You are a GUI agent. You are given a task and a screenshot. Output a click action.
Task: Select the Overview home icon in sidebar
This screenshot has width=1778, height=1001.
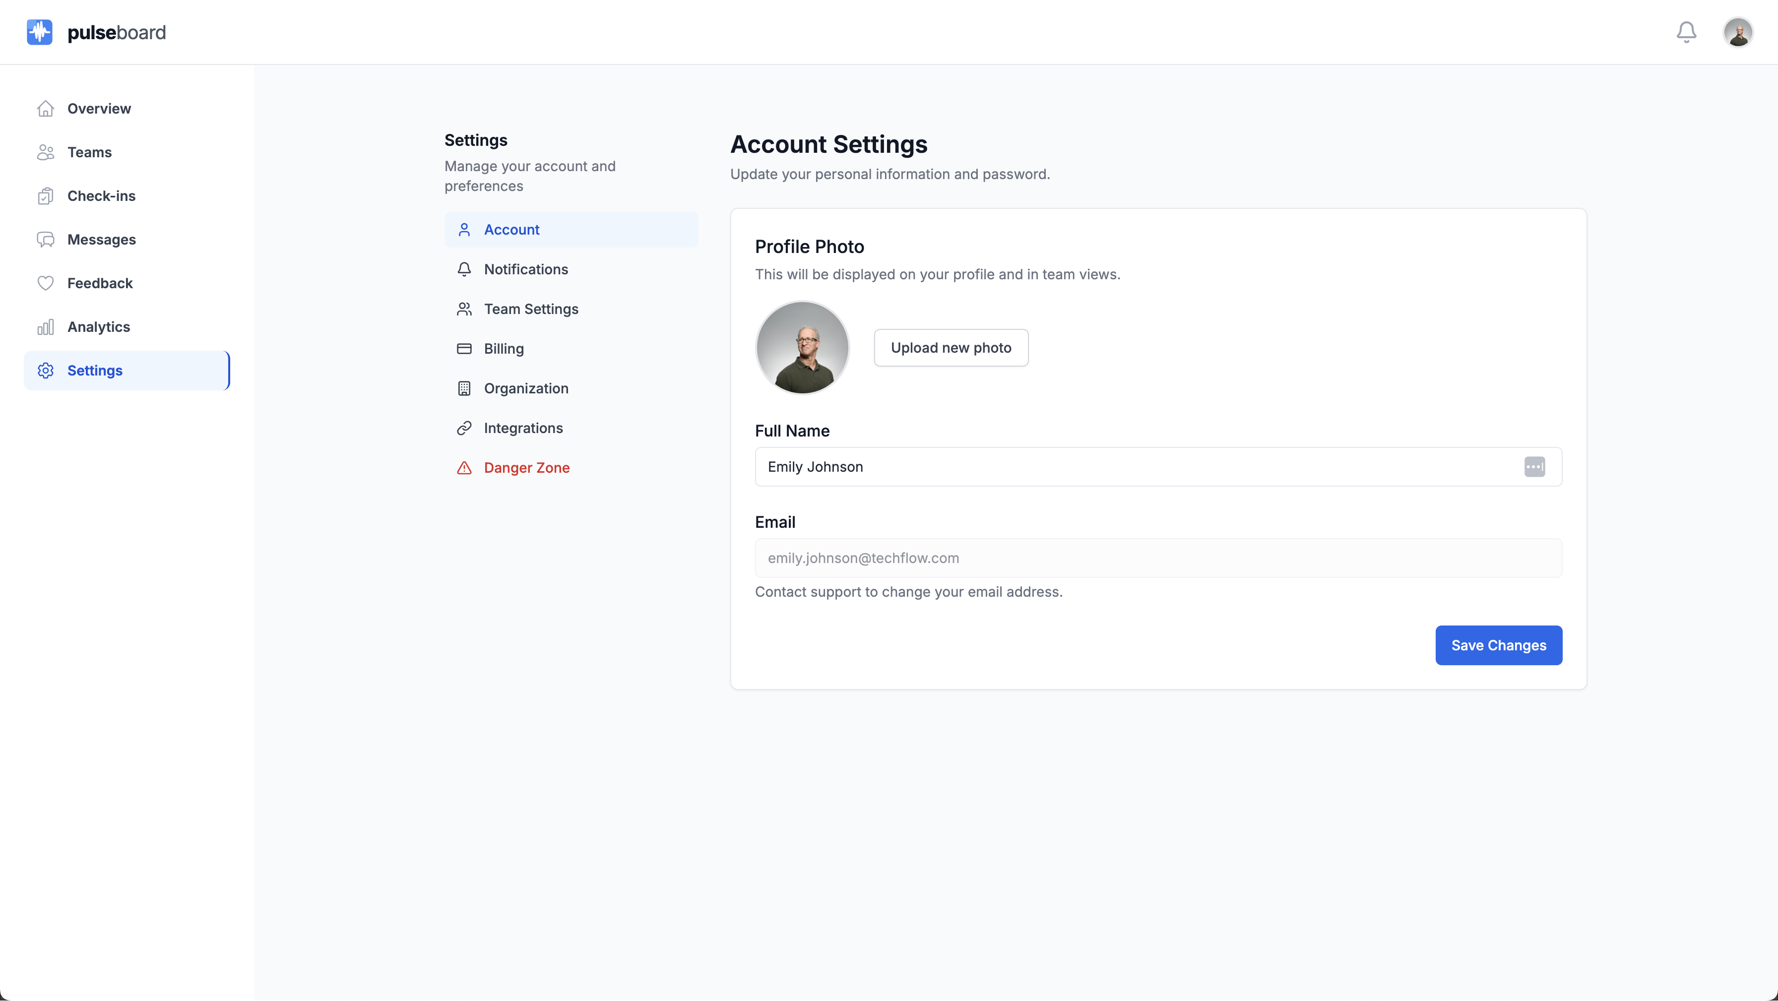click(46, 109)
